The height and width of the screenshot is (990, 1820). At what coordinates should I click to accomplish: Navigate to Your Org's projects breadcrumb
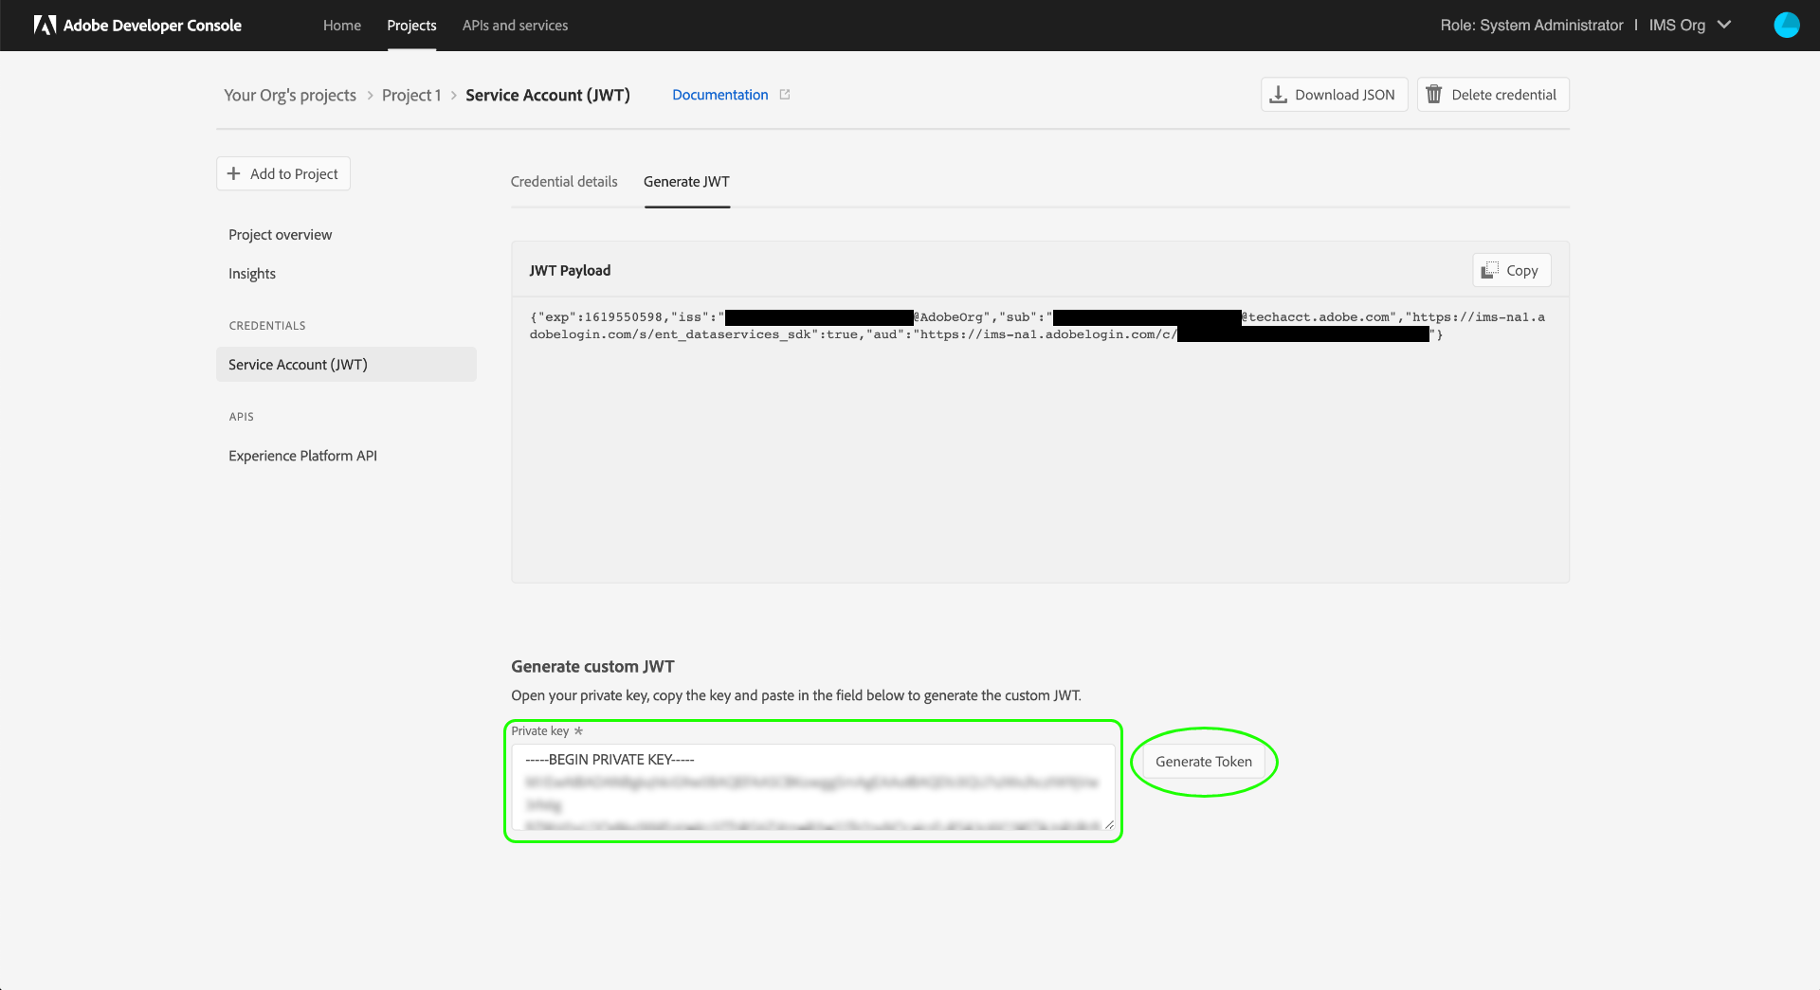tap(290, 95)
